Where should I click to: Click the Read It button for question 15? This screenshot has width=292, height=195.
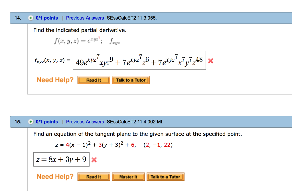coord(94,176)
